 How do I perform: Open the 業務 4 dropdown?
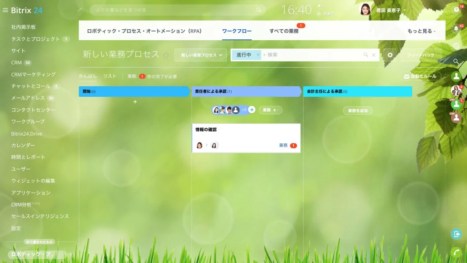tap(270, 110)
